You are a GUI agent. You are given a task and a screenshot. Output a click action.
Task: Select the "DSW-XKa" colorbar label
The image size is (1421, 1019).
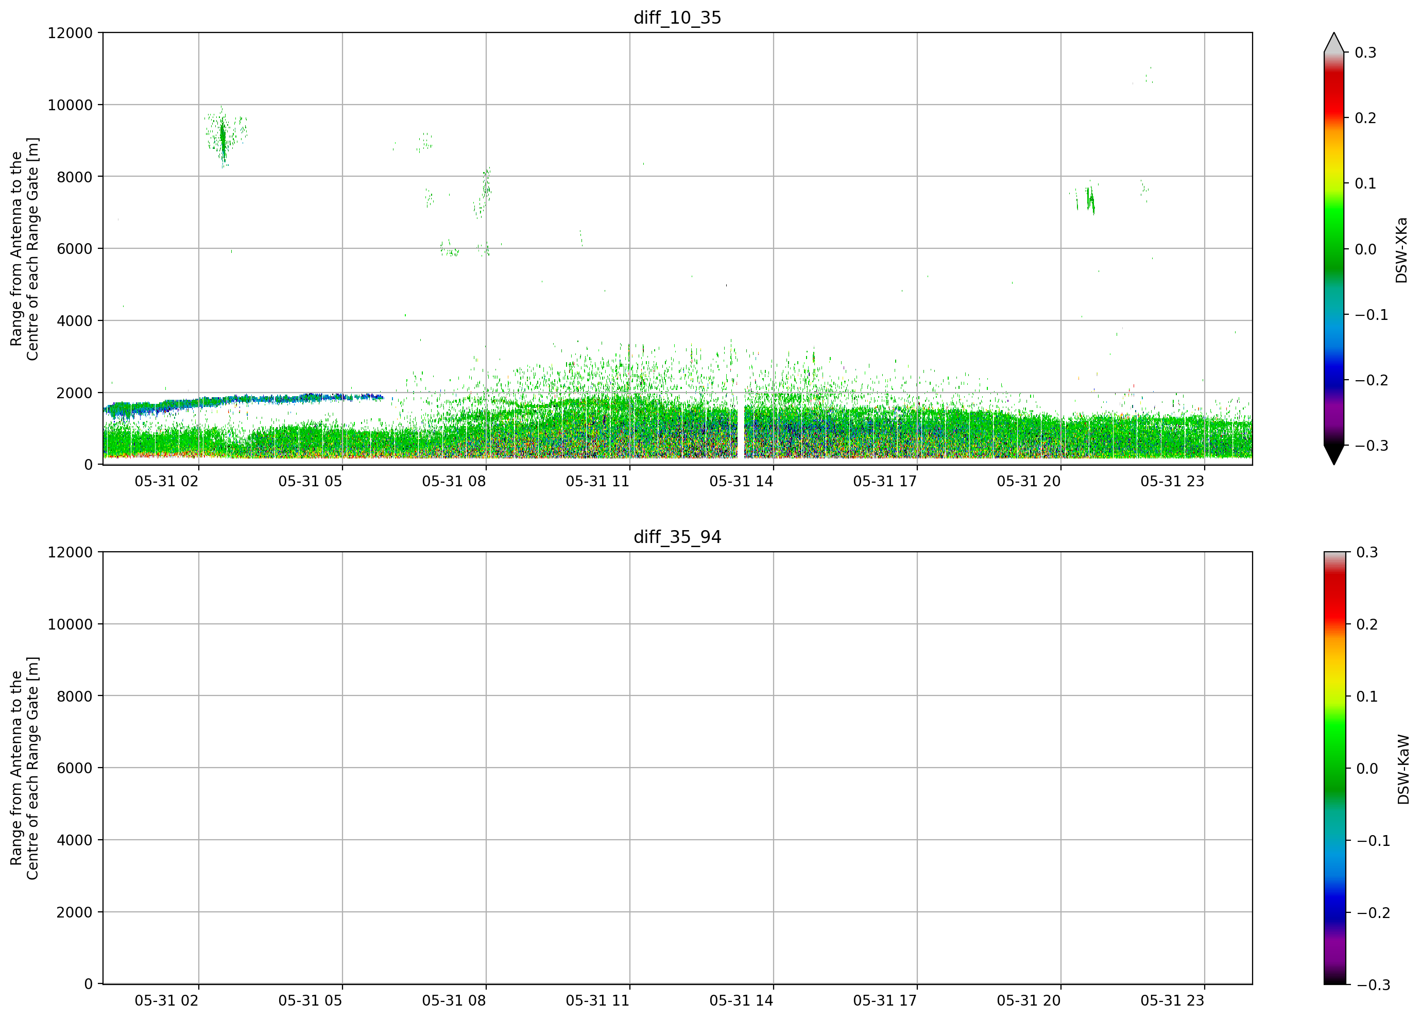(x=1401, y=250)
